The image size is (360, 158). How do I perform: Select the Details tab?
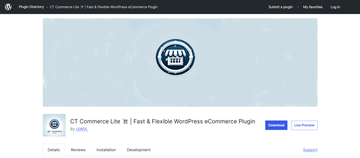54,150
